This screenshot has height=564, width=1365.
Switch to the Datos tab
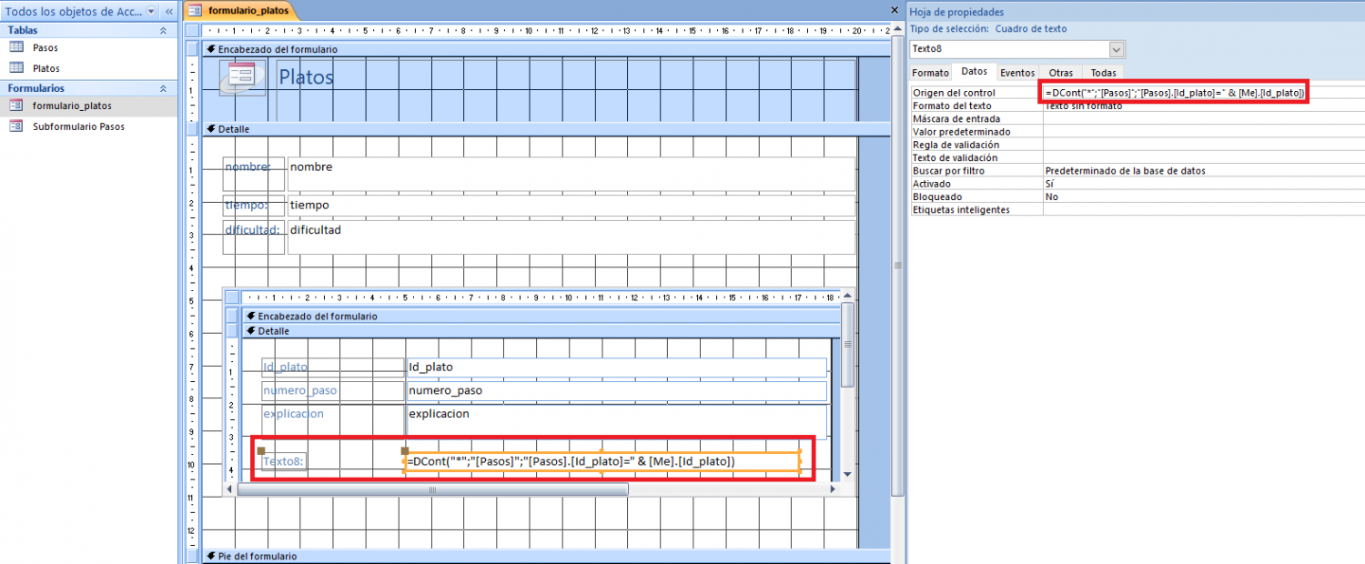pos(974,71)
